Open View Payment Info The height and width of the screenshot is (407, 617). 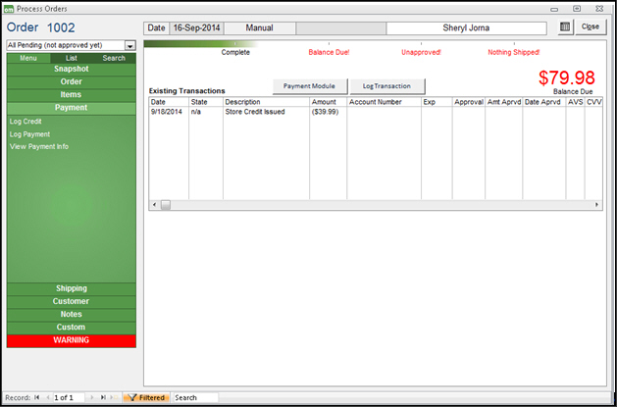click(x=39, y=147)
